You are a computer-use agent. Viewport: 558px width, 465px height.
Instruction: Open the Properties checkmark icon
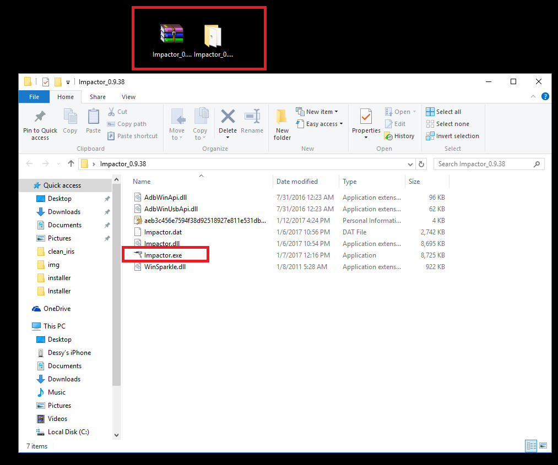click(x=366, y=117)
